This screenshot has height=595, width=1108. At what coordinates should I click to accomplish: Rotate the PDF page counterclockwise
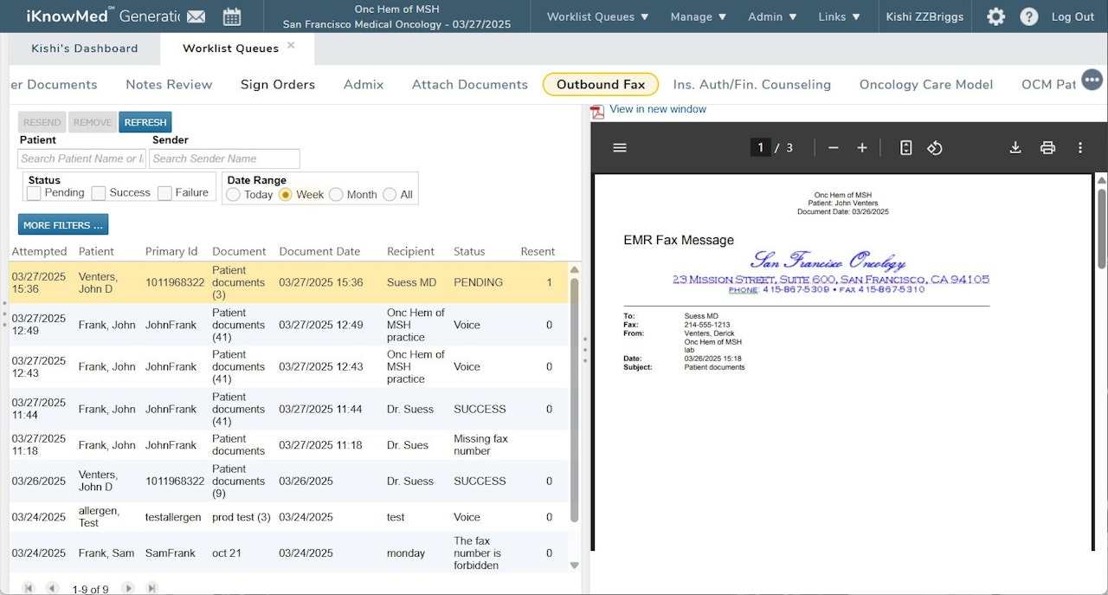935,148
